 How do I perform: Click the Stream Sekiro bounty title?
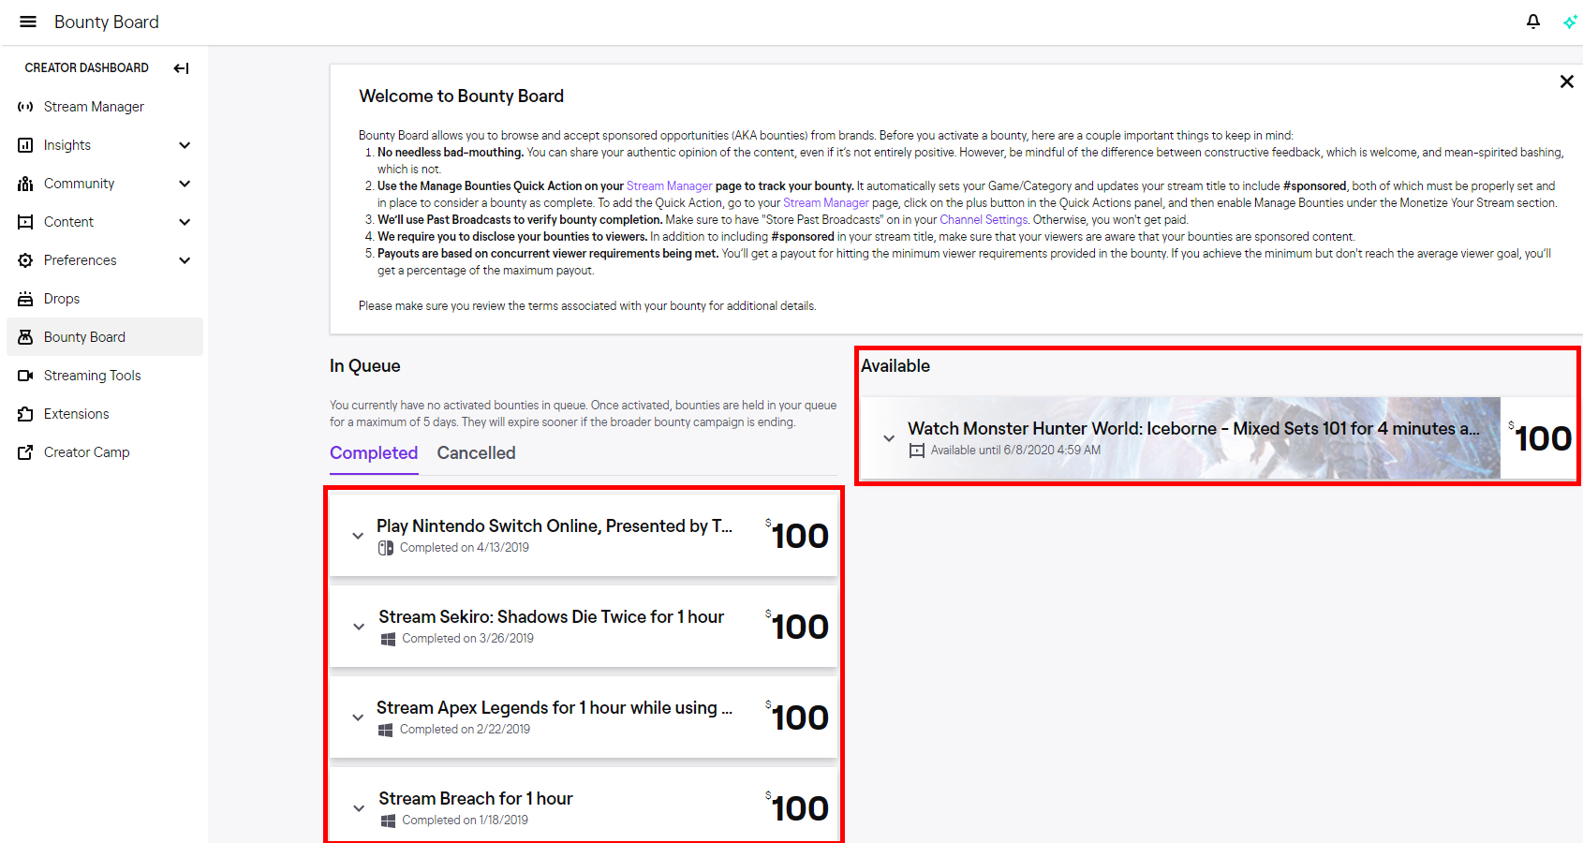(551, 617)
